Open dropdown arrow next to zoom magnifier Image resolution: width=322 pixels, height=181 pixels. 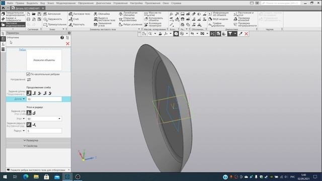155,34
